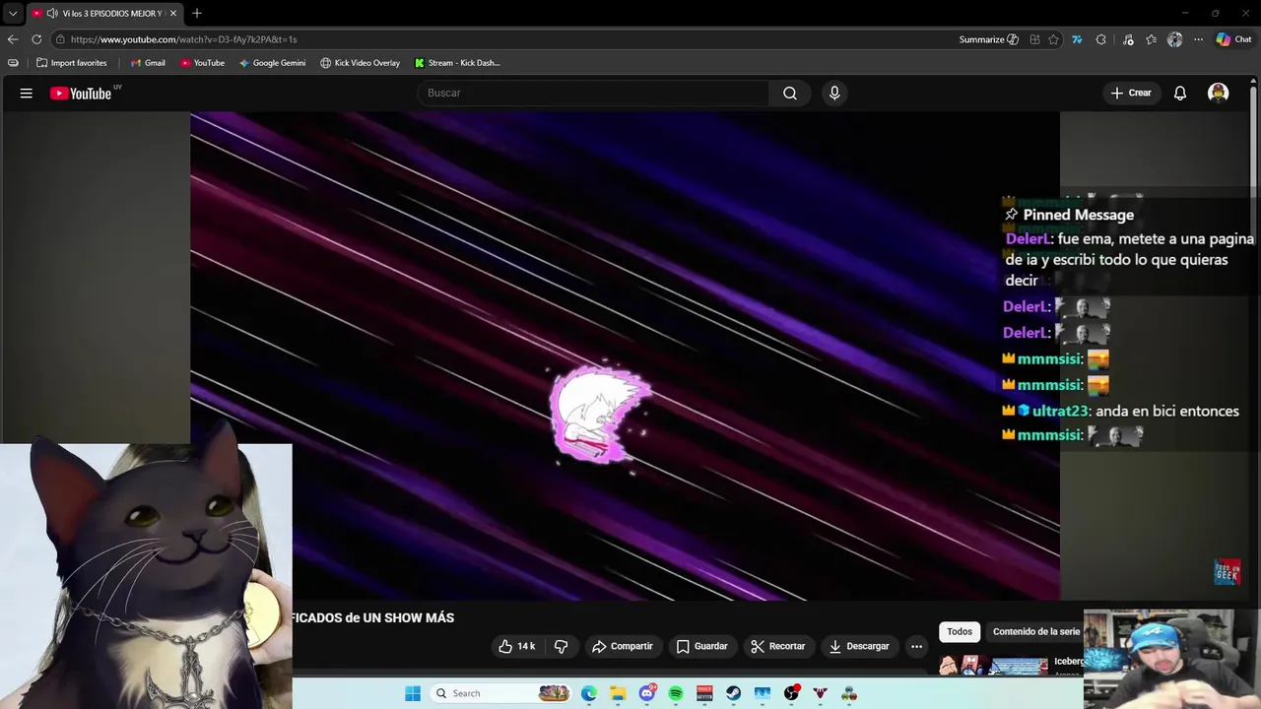Open more actions three-dot menu under video

point(917,646)
